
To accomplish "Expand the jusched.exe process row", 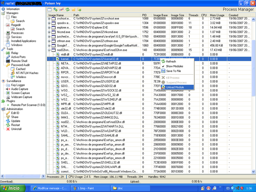I will point(49,36).
